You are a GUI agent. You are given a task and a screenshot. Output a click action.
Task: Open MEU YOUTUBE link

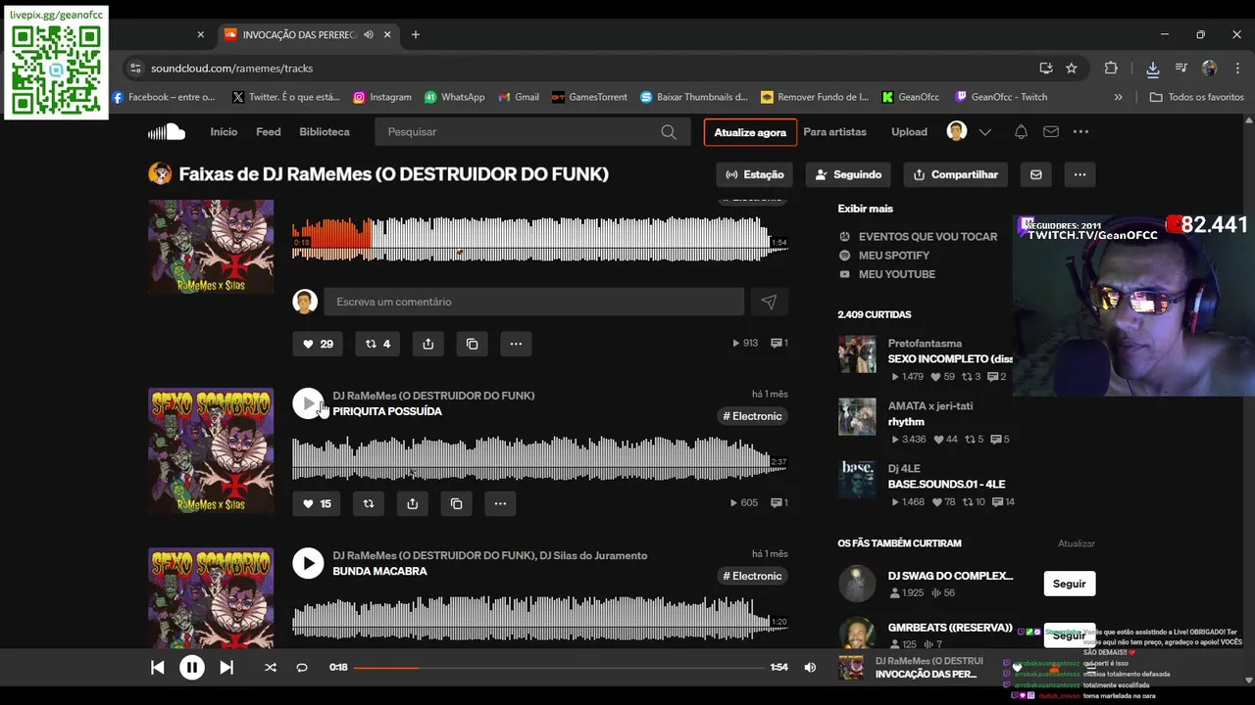(x=897, y=274)
